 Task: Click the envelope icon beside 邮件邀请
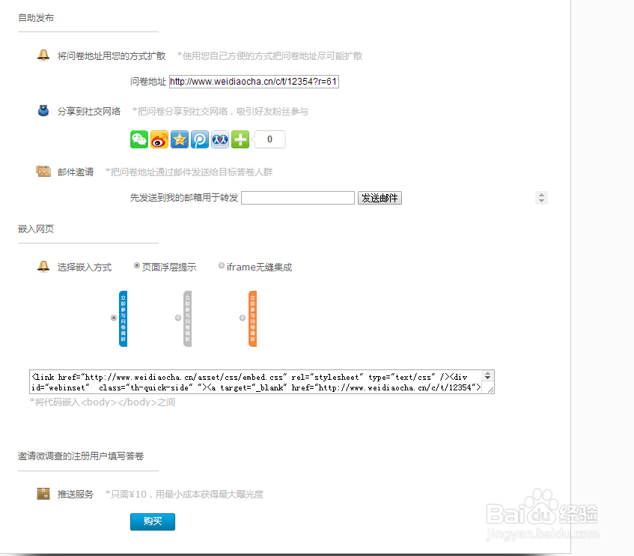[43, 171]
